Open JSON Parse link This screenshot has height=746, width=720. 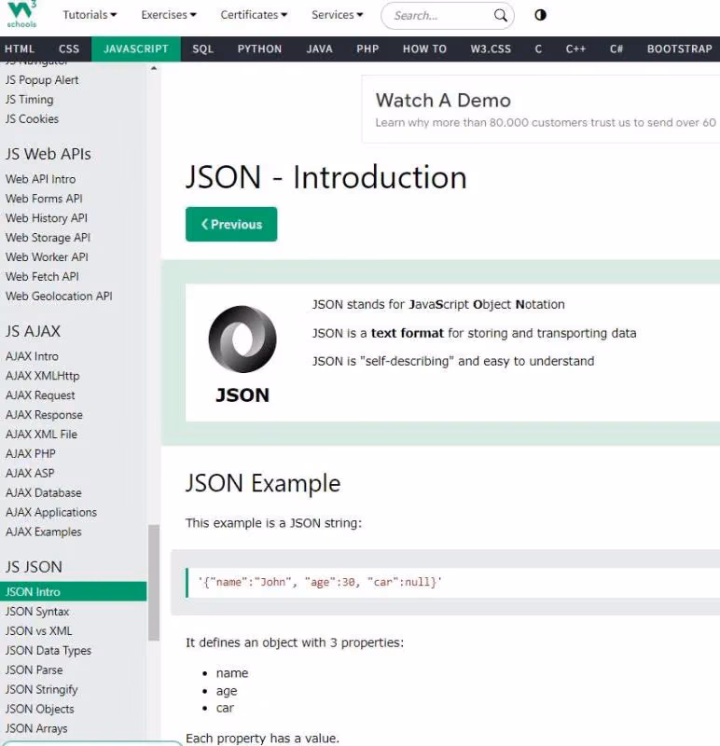click(34, 670)
